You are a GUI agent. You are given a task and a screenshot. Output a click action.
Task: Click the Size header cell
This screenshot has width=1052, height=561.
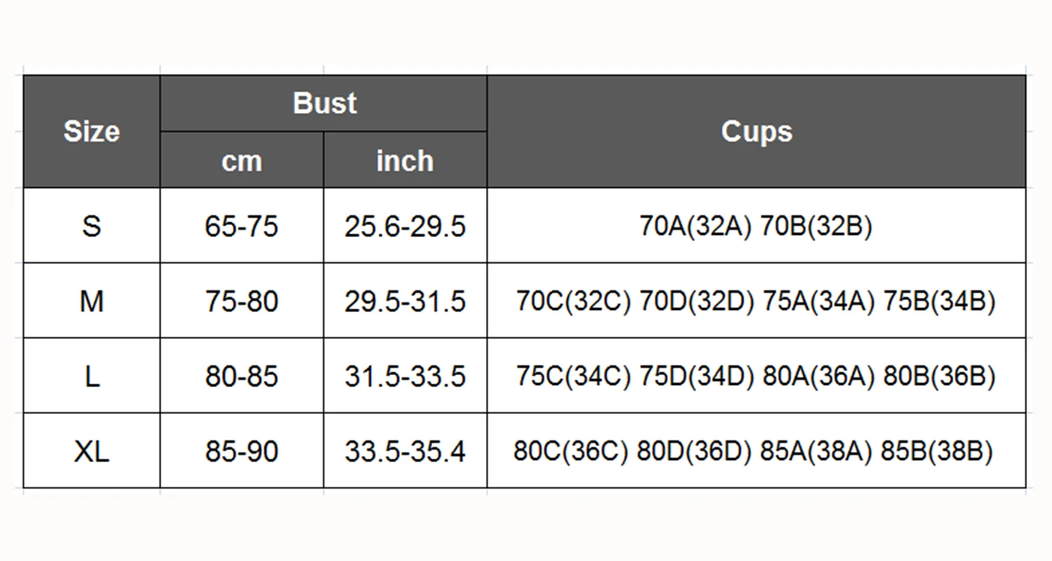tap(92, 132)
